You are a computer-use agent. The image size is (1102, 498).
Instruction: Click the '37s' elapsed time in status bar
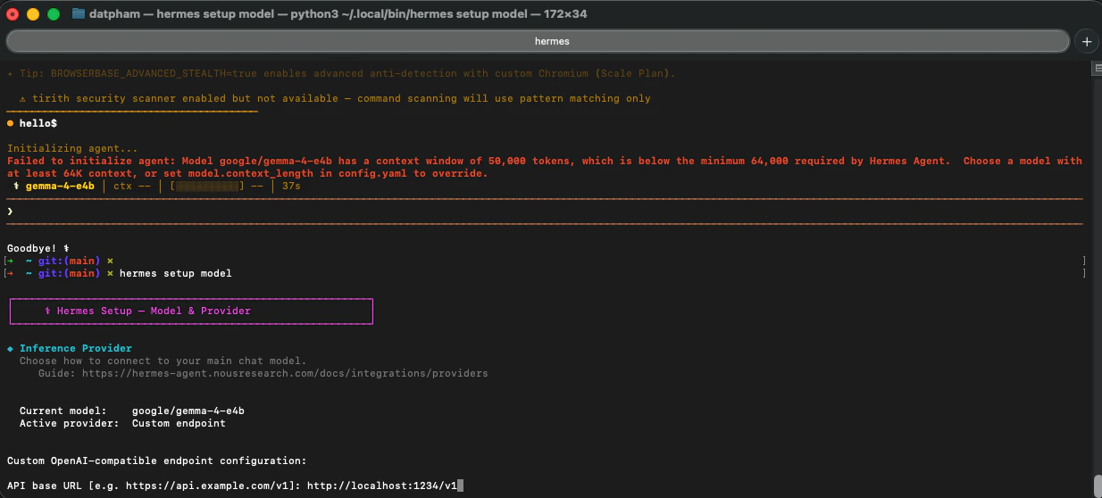pyautogui.click(x=291, y=186)
